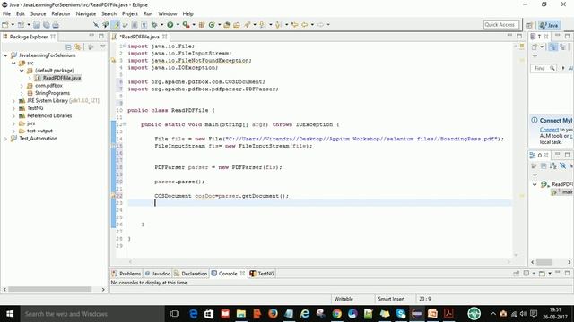The image size is (574, 322).
Task: Click the Debug bug icon in toolbar
Action: point(154,25)
